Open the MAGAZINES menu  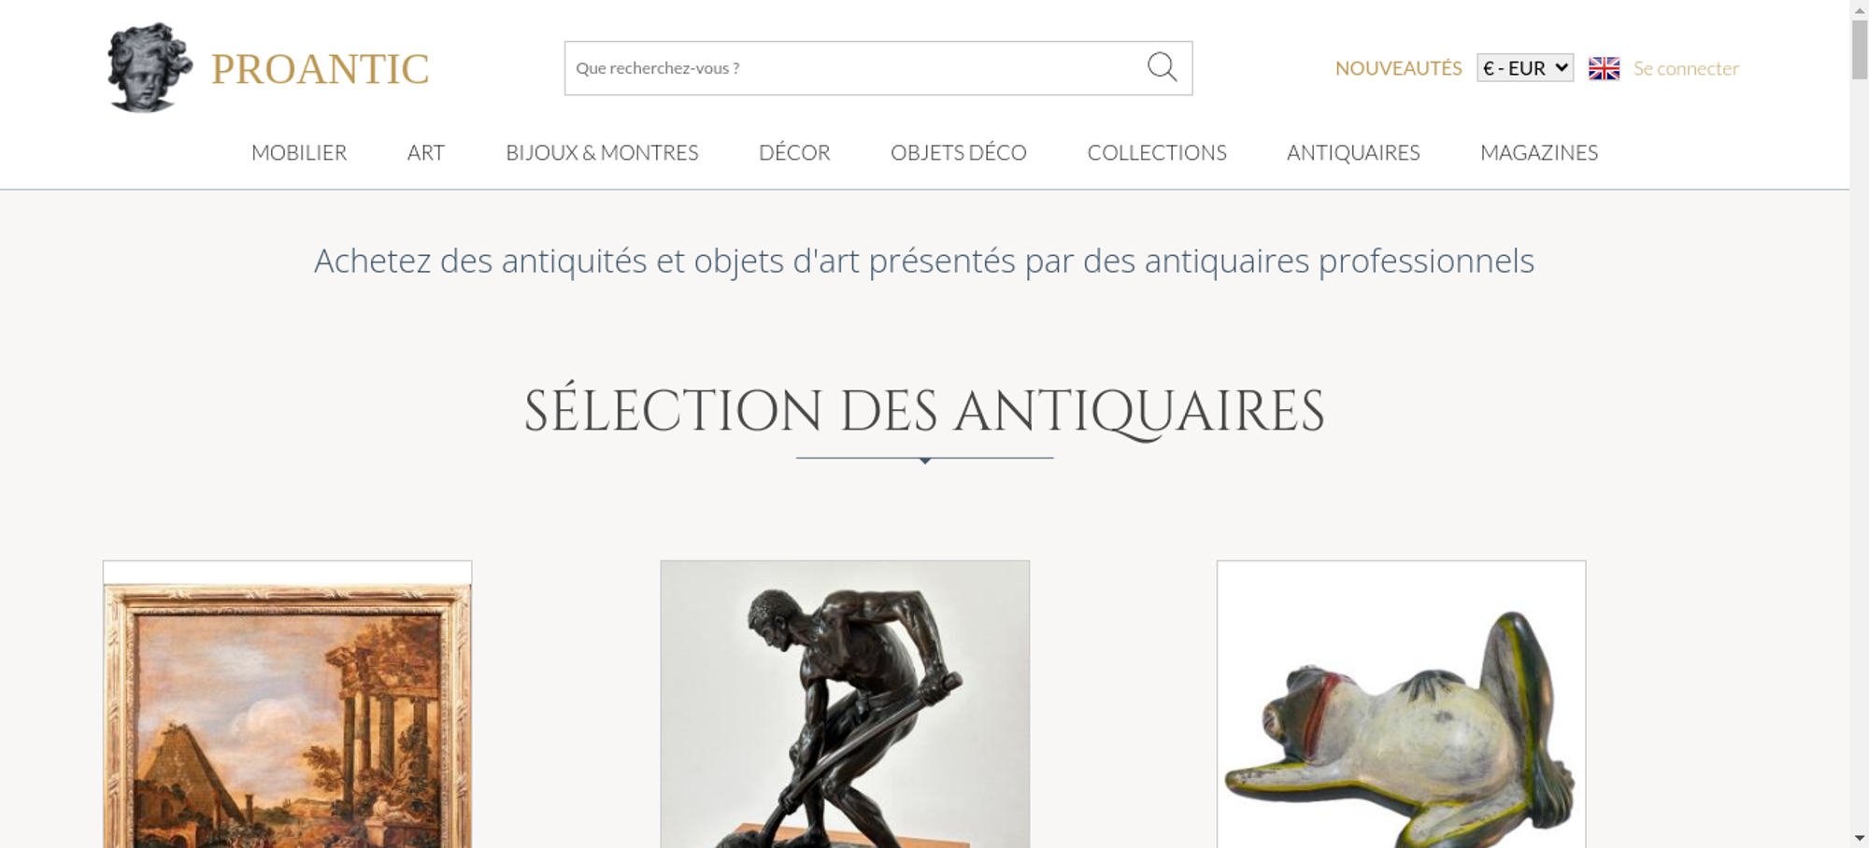coord(1539,152)
